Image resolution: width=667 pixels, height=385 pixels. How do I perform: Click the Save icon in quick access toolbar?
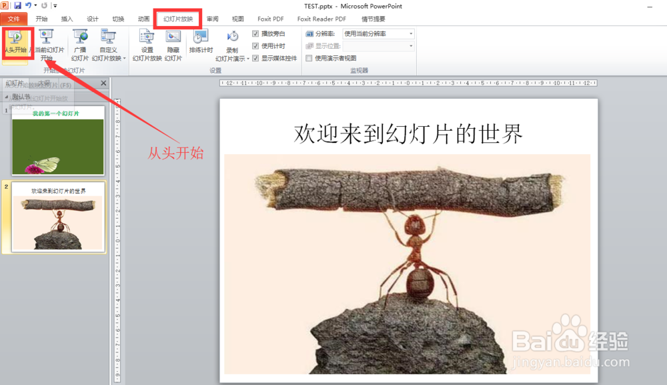17,5
